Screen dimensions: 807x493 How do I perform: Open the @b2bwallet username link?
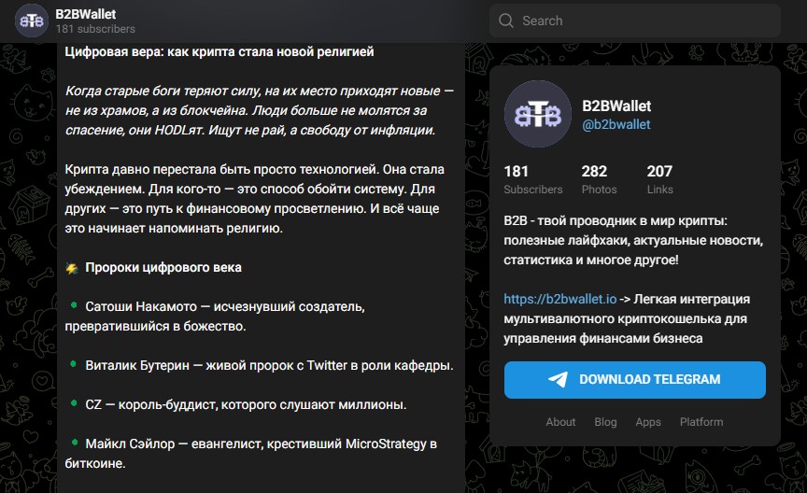[x=616, y=124]
